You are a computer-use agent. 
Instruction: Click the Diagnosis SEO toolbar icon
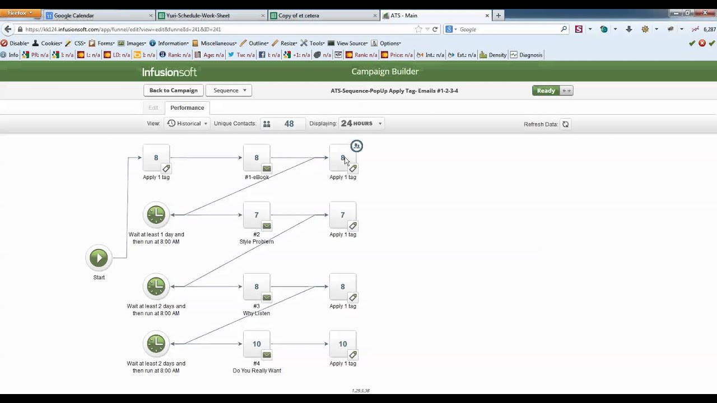[x=526, y=55]
